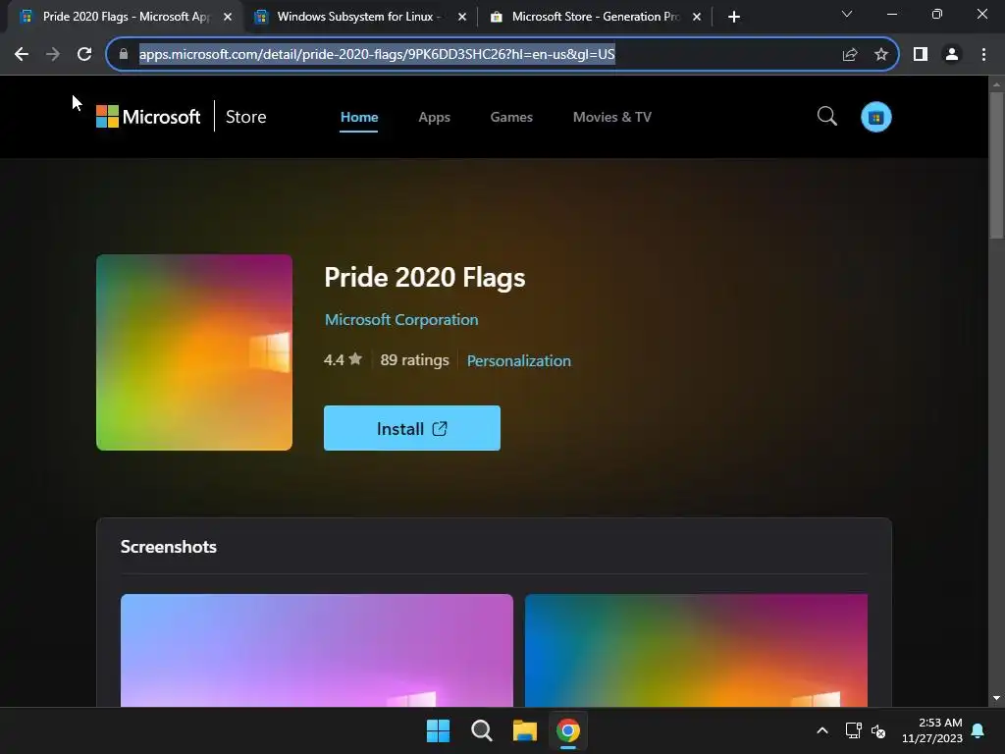
Task: Open the rainbow screenshot thumbnail
Action: point(696,650)
